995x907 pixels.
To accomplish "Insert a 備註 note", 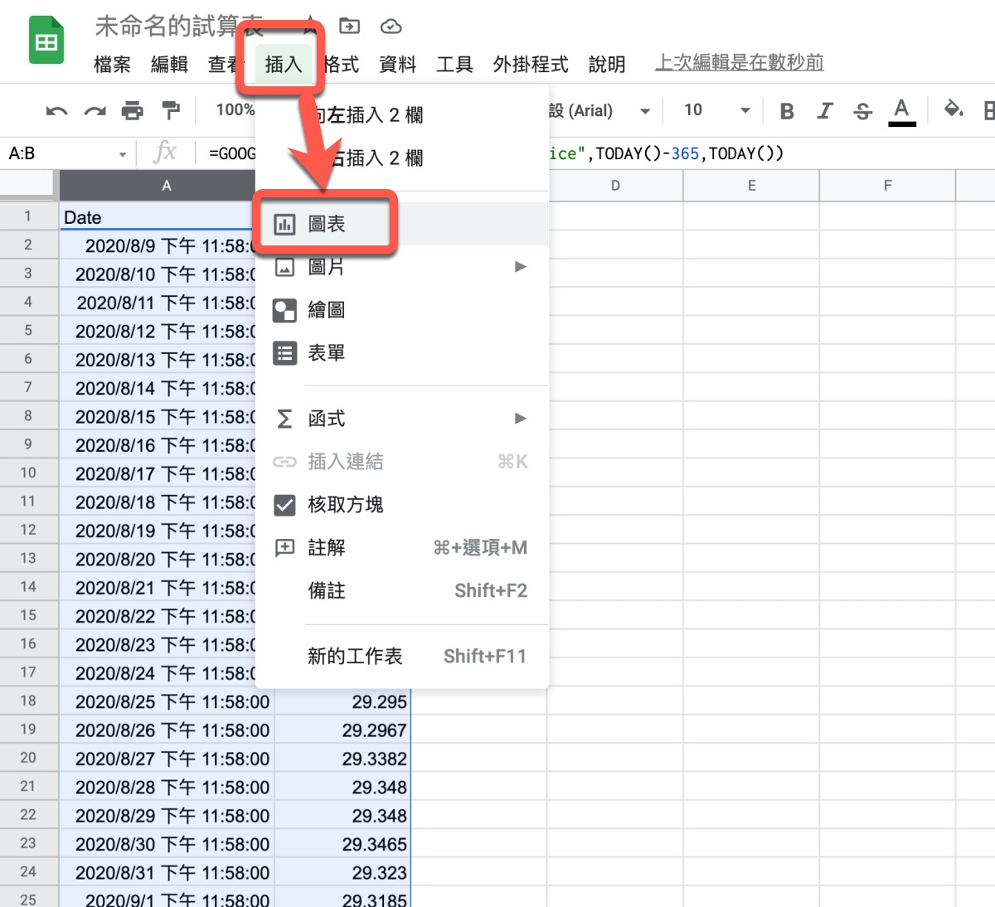I will click(401, 591).
